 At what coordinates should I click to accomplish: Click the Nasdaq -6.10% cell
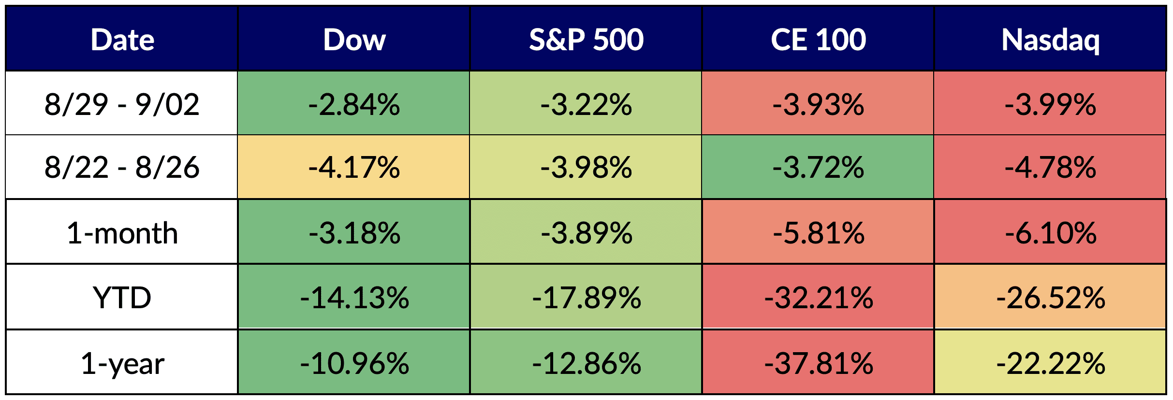(1050, 233)
